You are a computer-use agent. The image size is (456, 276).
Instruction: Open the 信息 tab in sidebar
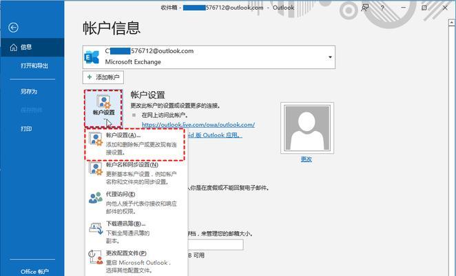coord(32,47)
